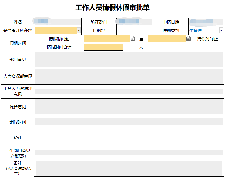Viewport: 227px width, 178px height.
Task: Click the 院长意见 text box
Action: click(x=129, y=107)
